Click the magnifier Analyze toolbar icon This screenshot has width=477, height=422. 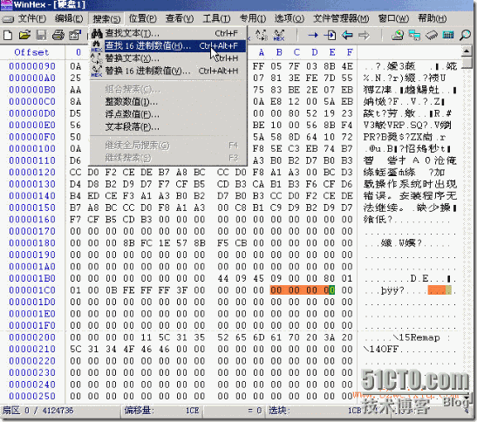tap(465, 35)
